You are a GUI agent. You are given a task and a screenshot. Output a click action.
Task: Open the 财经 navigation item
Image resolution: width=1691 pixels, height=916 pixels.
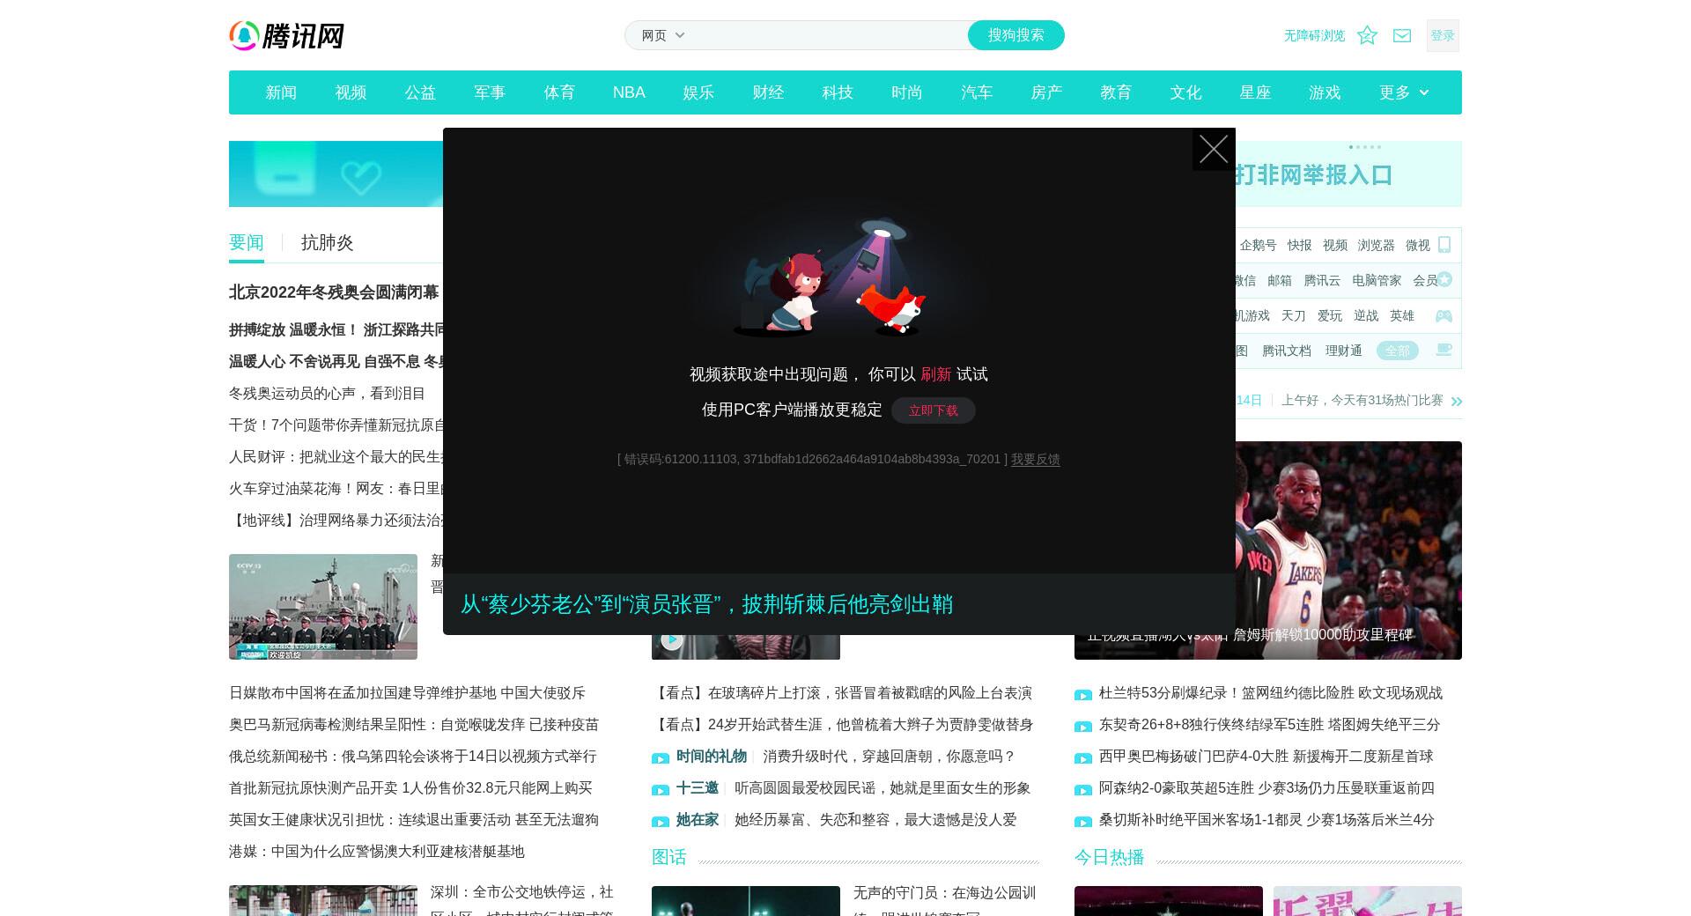[768, 92]
